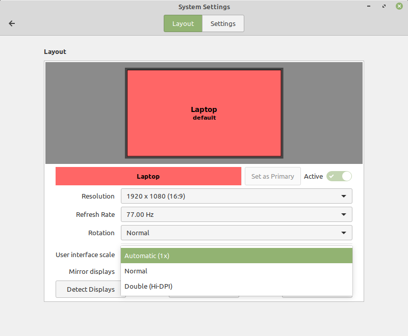Maximize the System Settings window
Screen dimensions: 408x336
[x=384, y=6]
